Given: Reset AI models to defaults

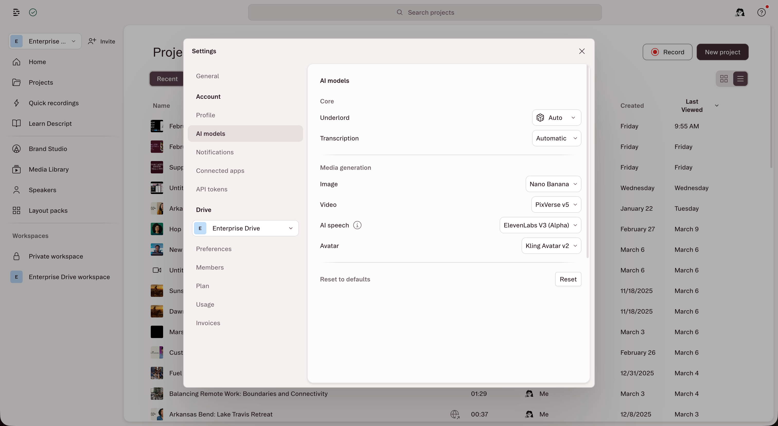Looking at the screenshot, I should pyautogui.click(x=568, y=279).
